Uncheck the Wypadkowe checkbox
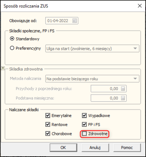This screenshot has height=157, width=146. (84, 116)
